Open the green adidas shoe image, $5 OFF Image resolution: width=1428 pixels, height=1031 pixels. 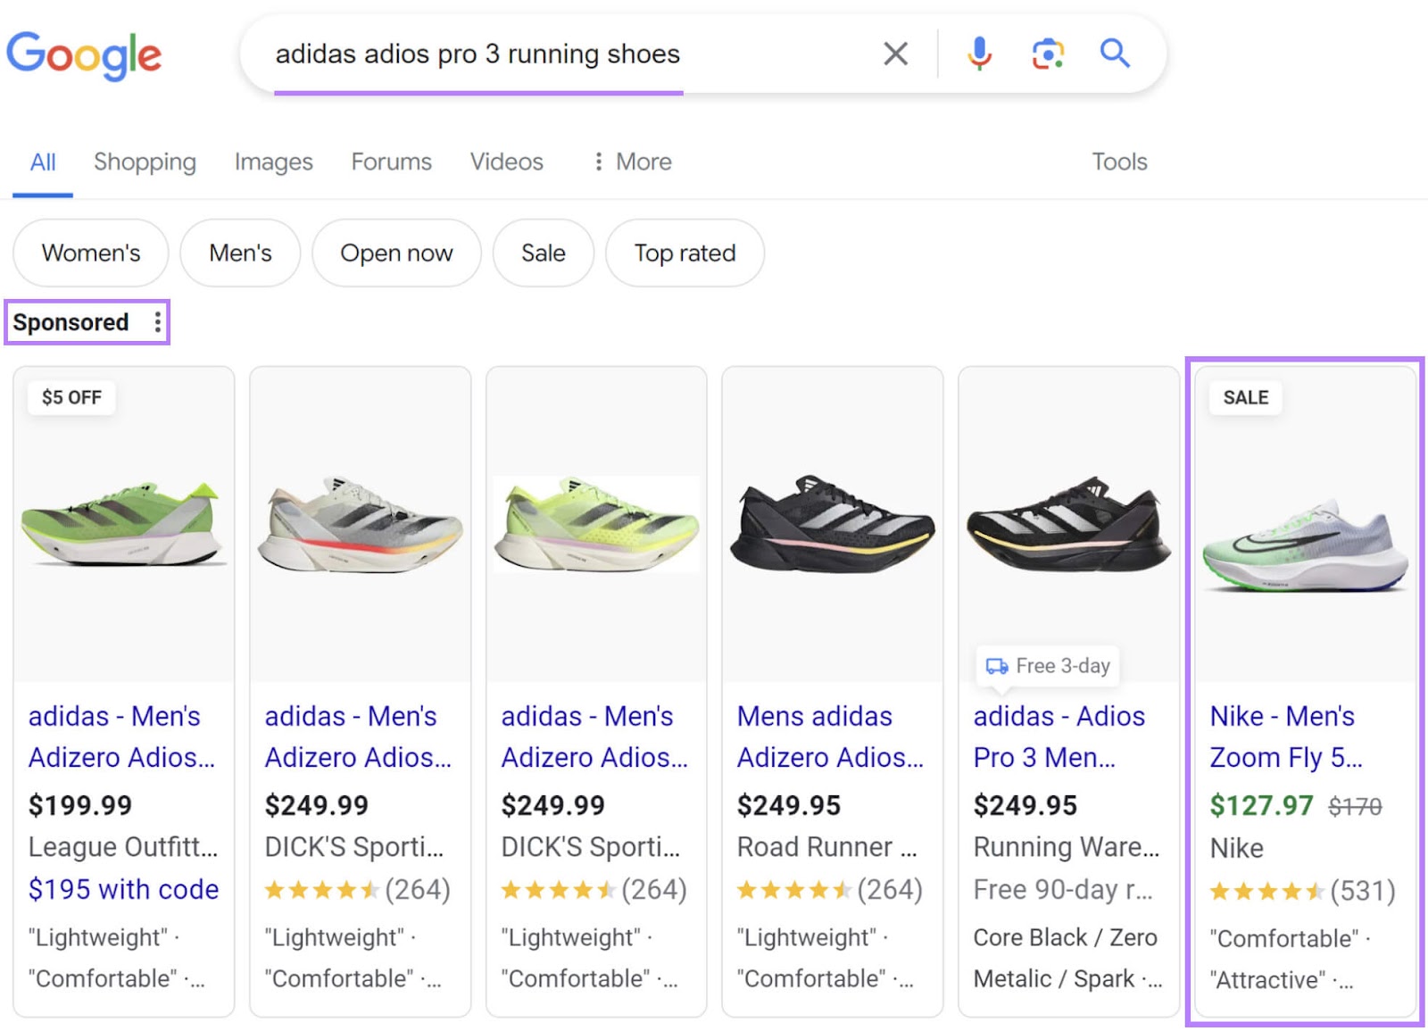click(x=124, y=524)
